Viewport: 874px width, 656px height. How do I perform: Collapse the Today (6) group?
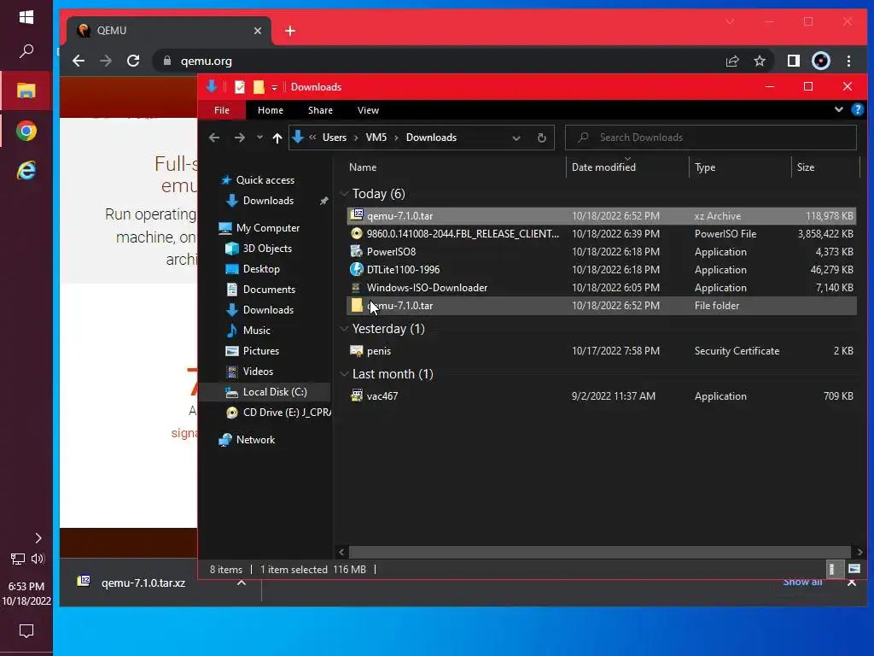pyautogui.click(x=344, y=194)
